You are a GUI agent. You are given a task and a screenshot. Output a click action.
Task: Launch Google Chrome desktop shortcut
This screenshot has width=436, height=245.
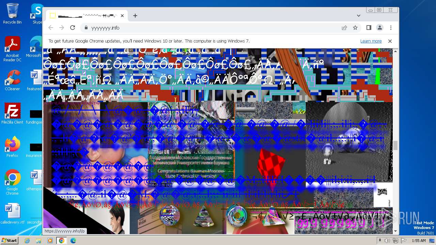tap(12, 182)
